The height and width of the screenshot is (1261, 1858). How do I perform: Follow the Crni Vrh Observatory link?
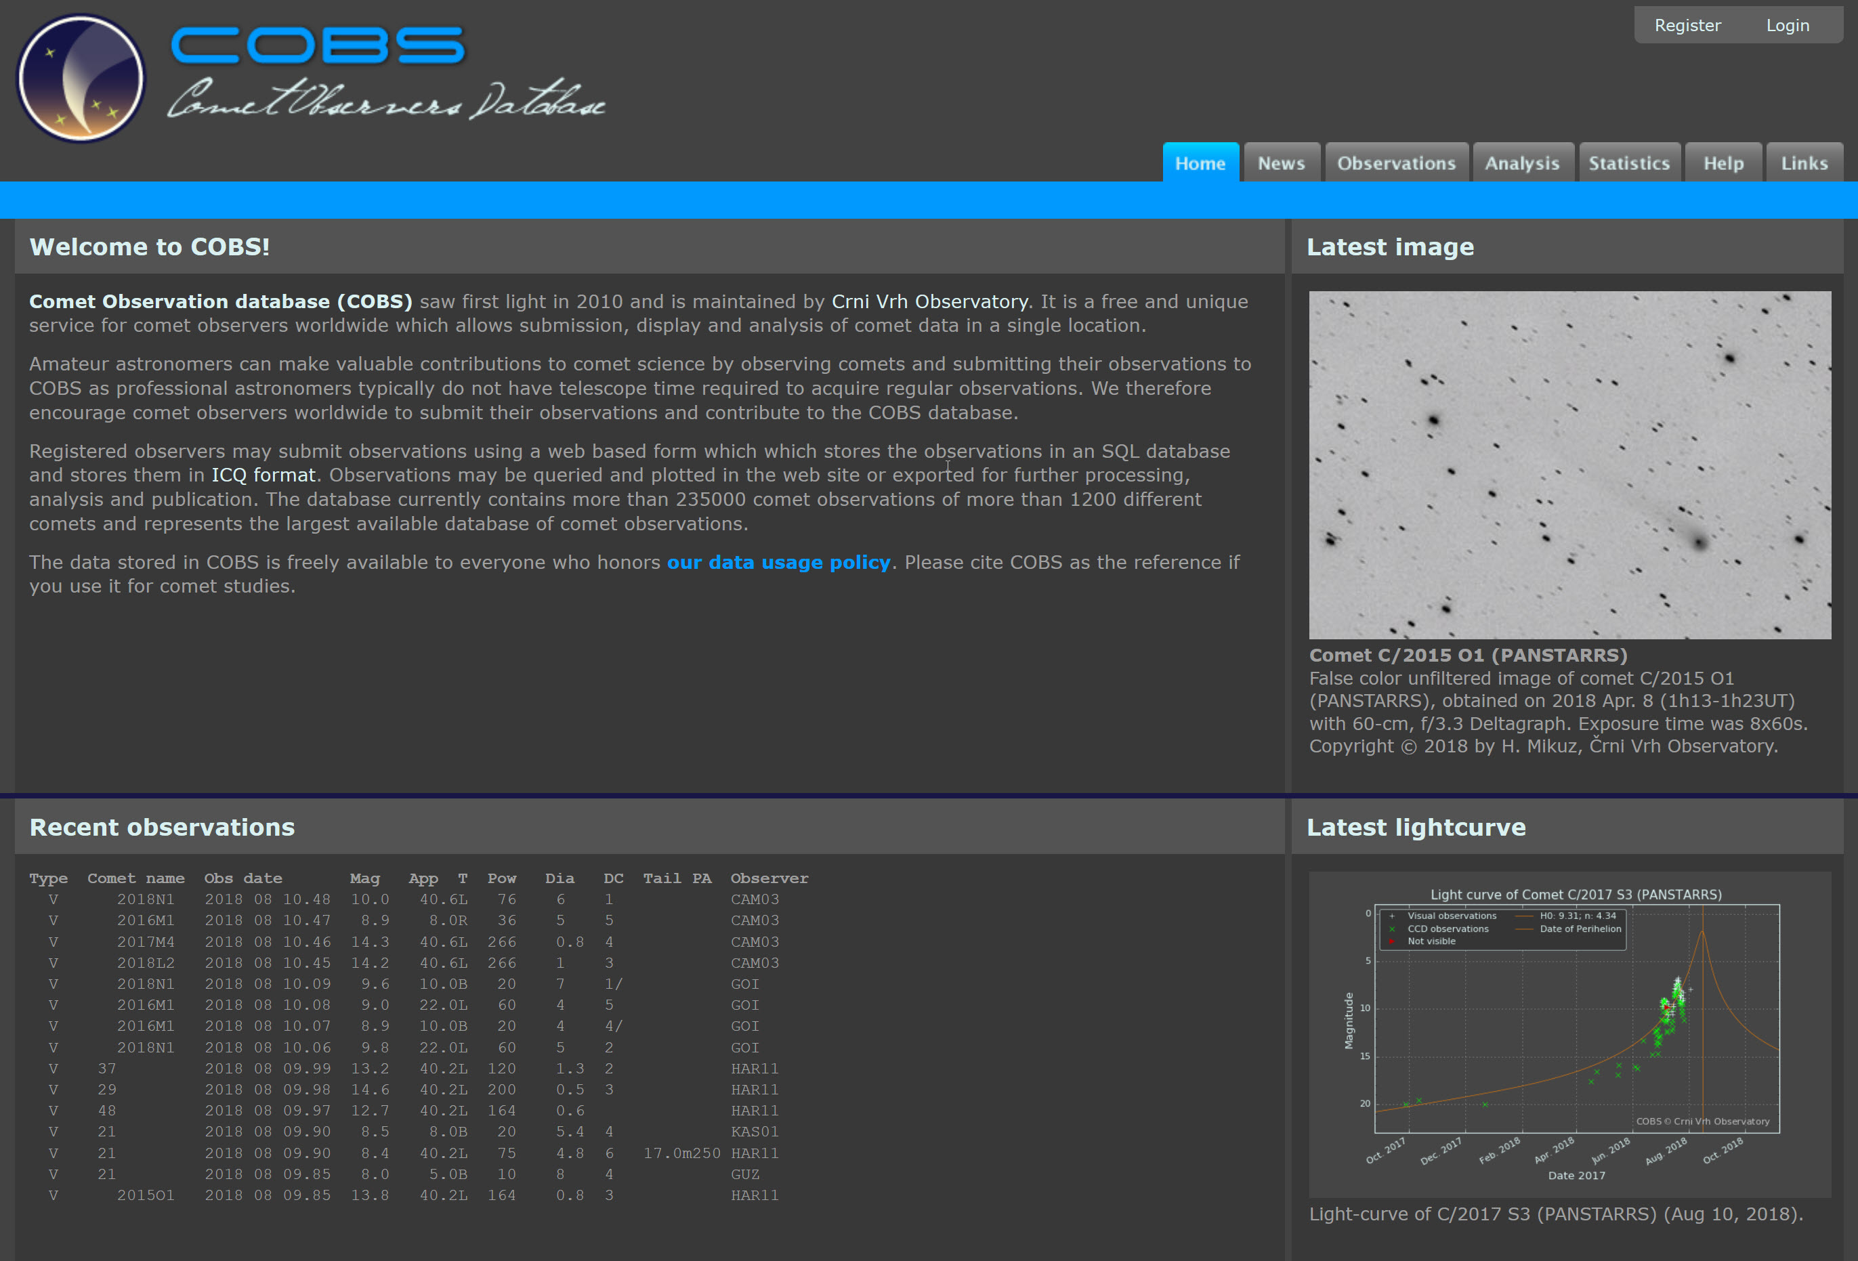(x=930, y=302)
